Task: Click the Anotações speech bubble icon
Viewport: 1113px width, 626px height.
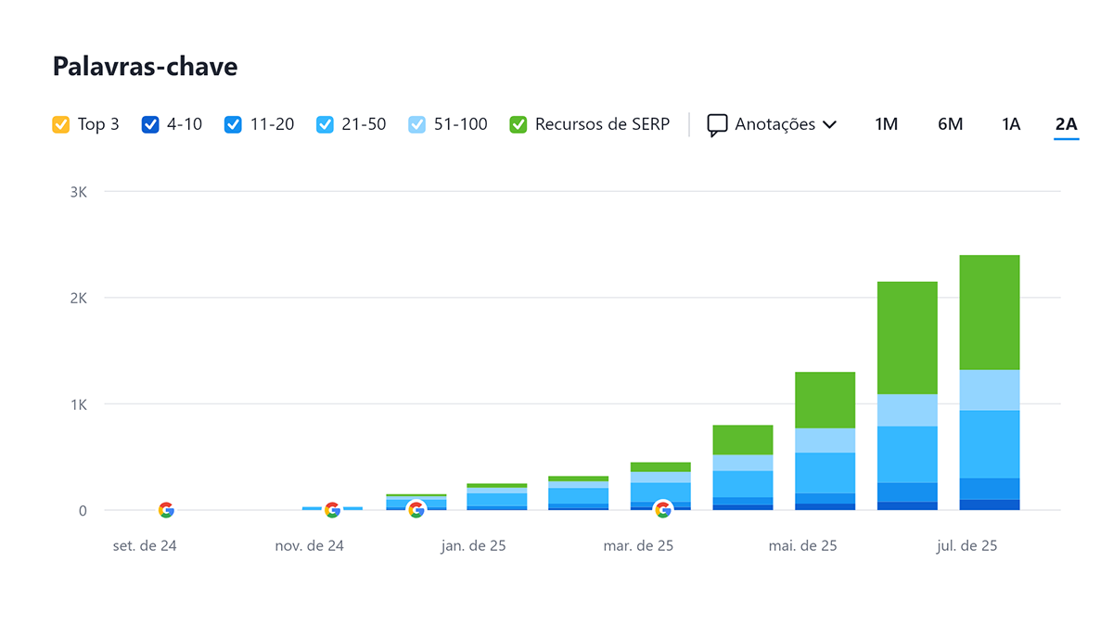Action: tap(717, 125)
